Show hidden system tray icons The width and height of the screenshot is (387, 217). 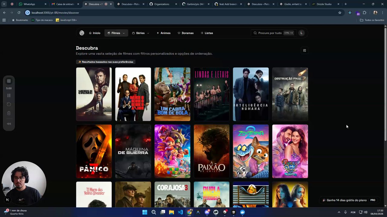(339, 212)
